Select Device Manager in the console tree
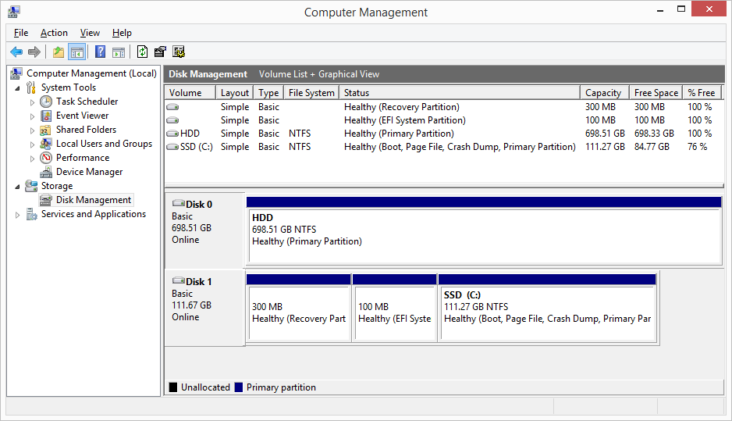 point(89,172)
